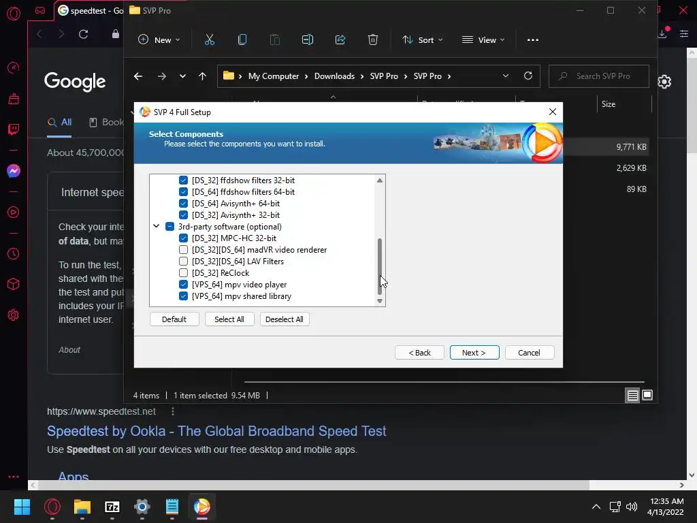Uncheck mpv shared library component
697x523 pixels.
(183, 296)
